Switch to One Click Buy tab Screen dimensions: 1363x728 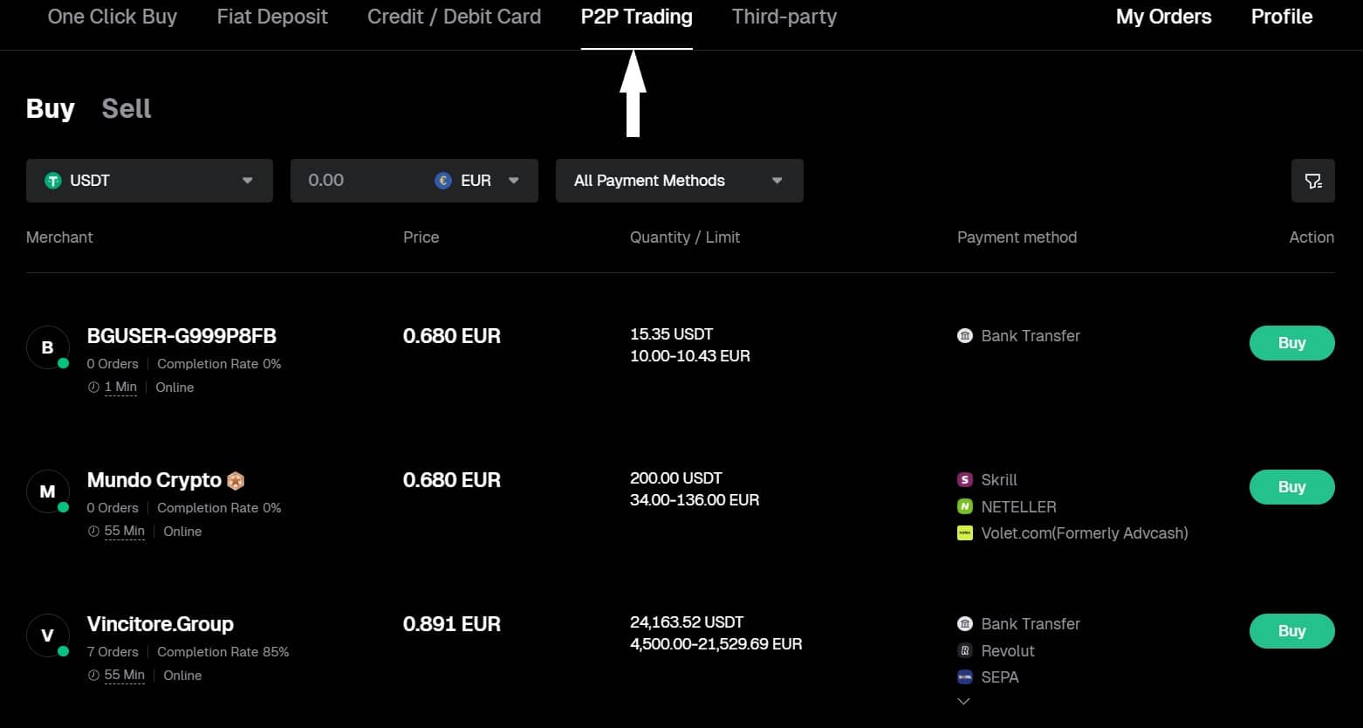coord(113,17)
